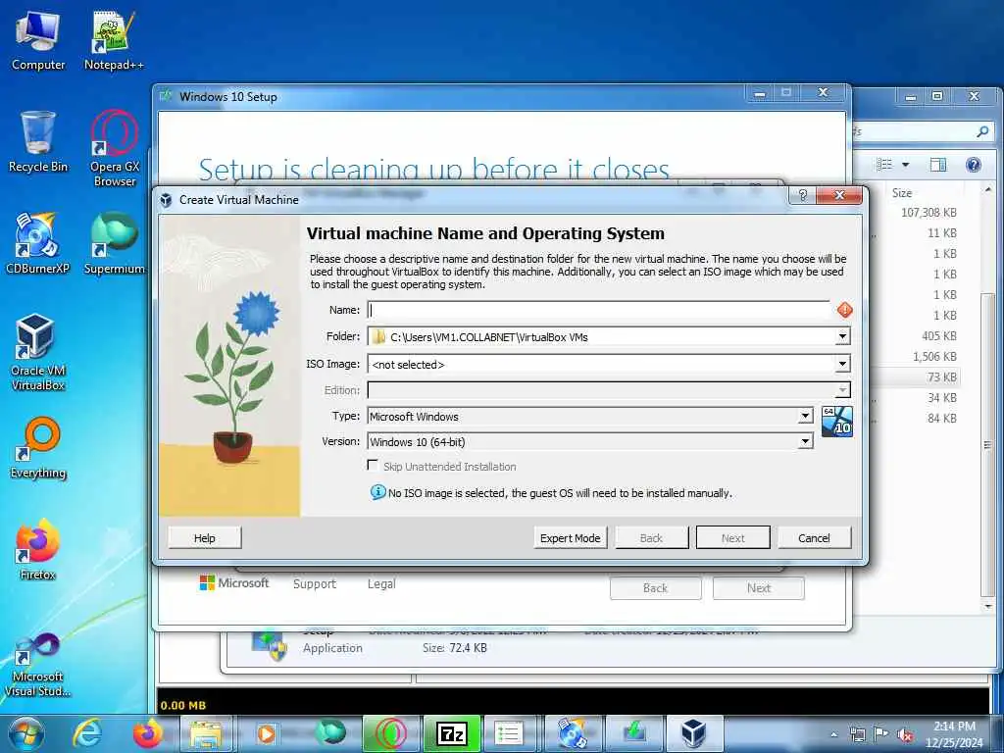Expand the ISO Image dropdown
This screenshot has width=1004, height=753.
842,365
